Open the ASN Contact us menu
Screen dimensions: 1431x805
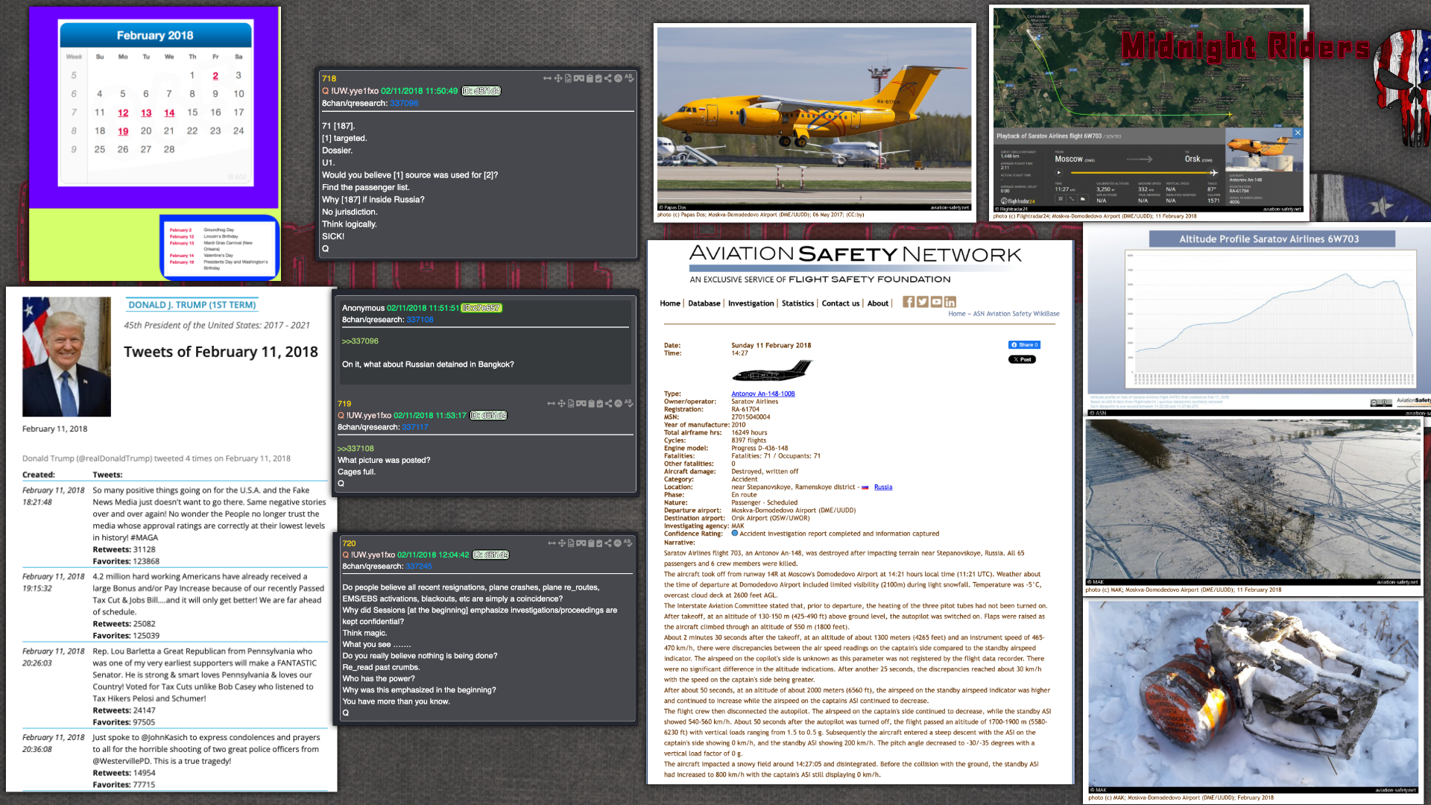841,303
